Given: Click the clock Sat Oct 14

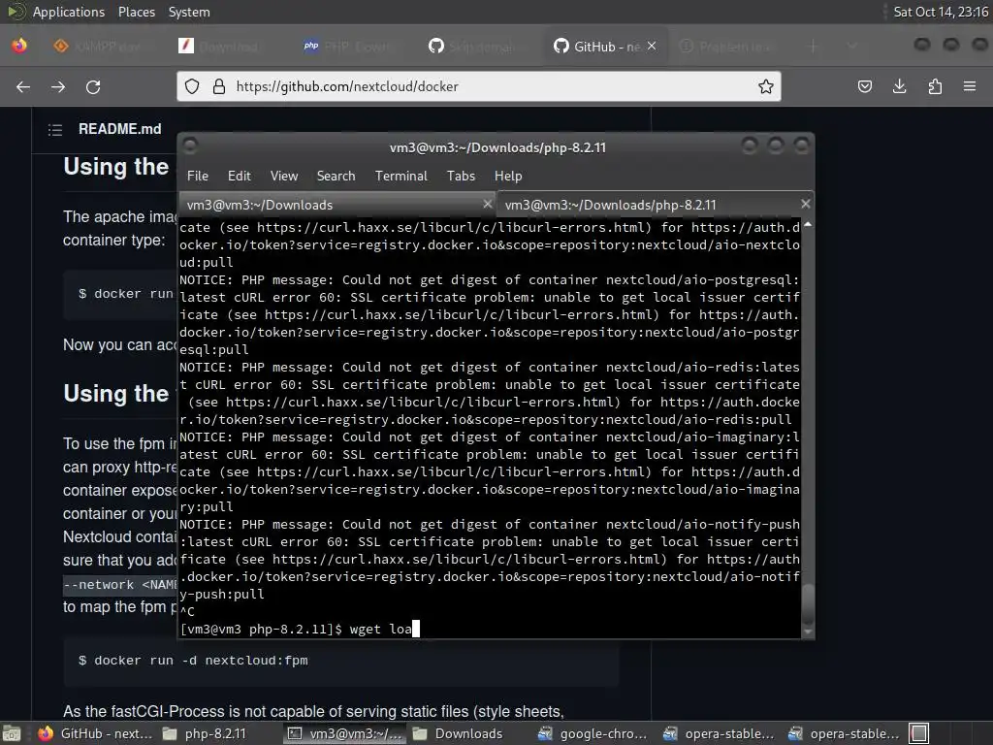Looking at the screenshot, I should point(941,12).
